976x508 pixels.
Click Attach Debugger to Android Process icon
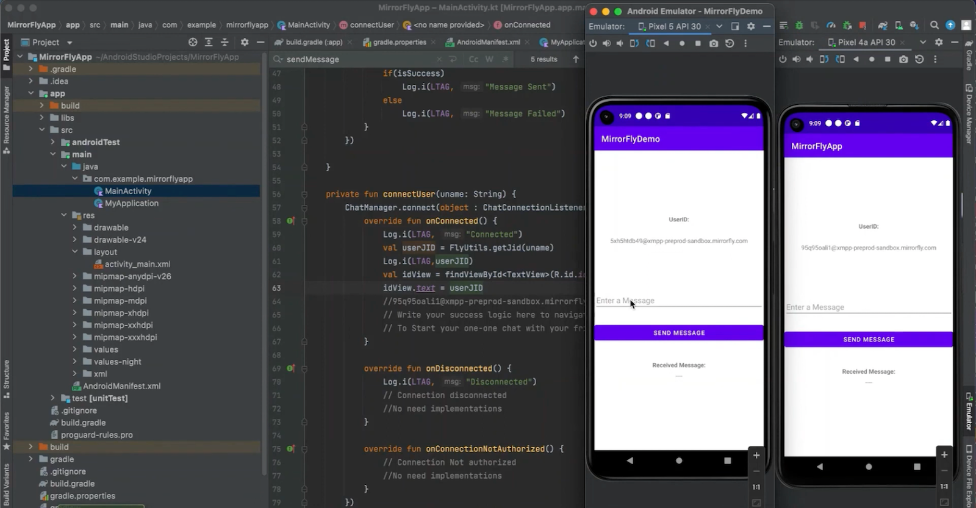847,25
